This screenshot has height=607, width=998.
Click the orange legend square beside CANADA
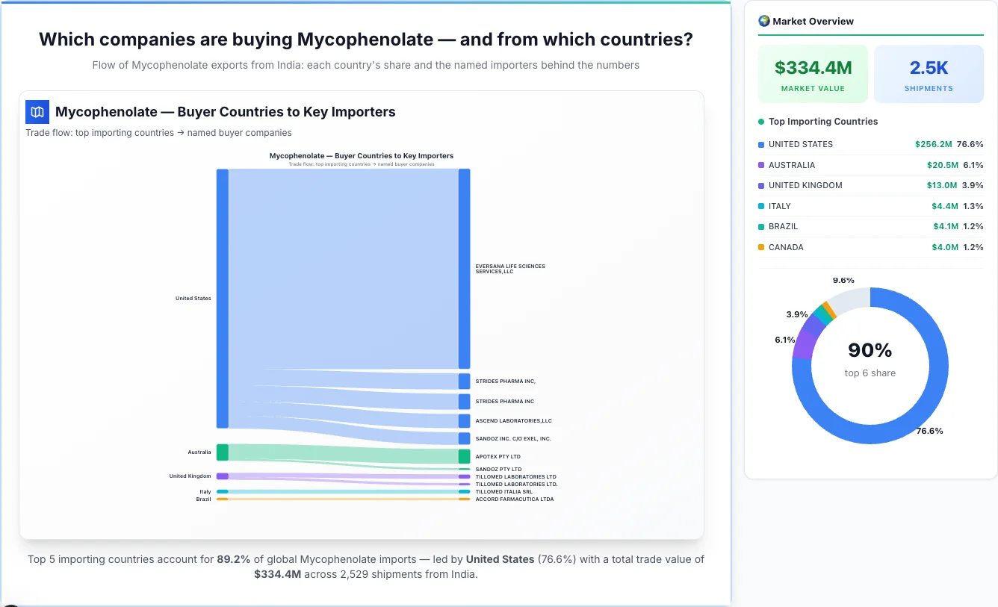[760, 247]
